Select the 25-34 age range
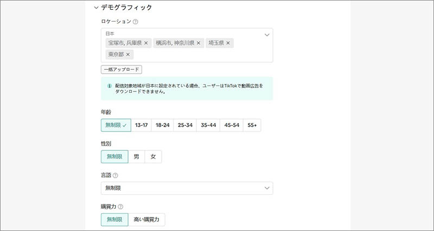 click(185, 125)
